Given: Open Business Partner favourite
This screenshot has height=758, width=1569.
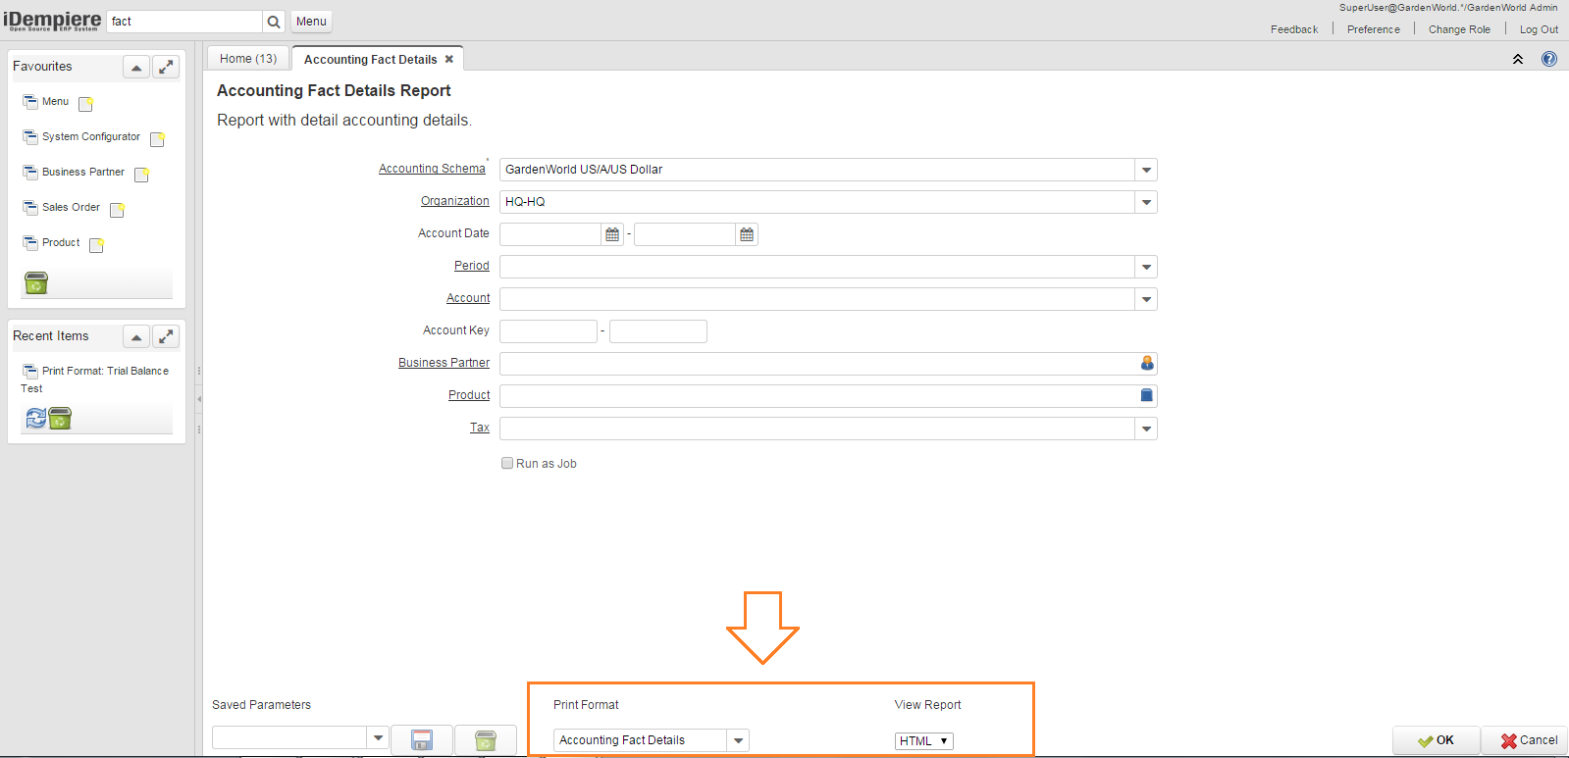Looking at the screenshot, I should coord(83,172).
